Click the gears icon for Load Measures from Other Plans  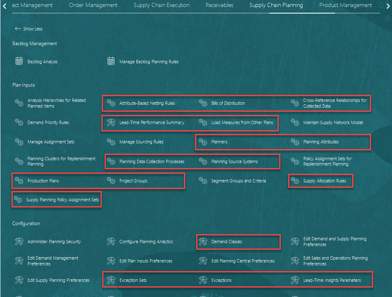pos(203,122)
